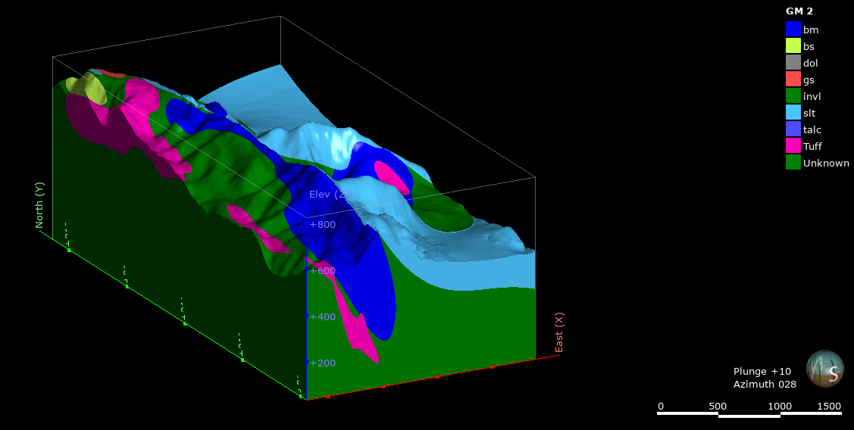Click the blue bm legend swatch
This screenshot has width=854, height=430.
[x=793, y=29]
